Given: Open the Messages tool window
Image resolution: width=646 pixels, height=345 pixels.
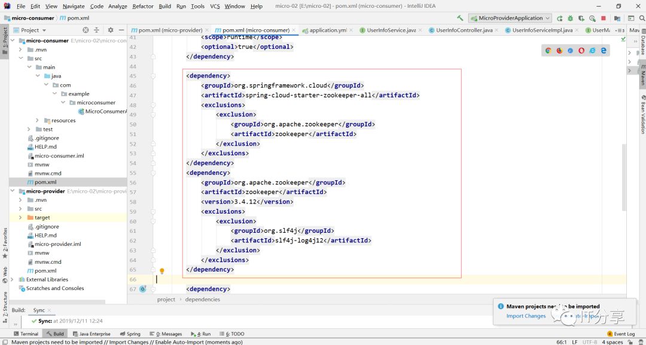Looking at the screenshot, I should (166, 334).
